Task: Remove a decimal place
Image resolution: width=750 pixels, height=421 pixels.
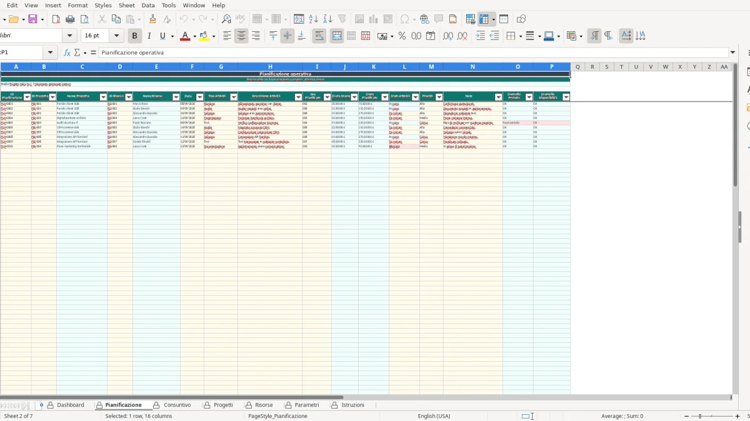Action: tap(462, 36)
